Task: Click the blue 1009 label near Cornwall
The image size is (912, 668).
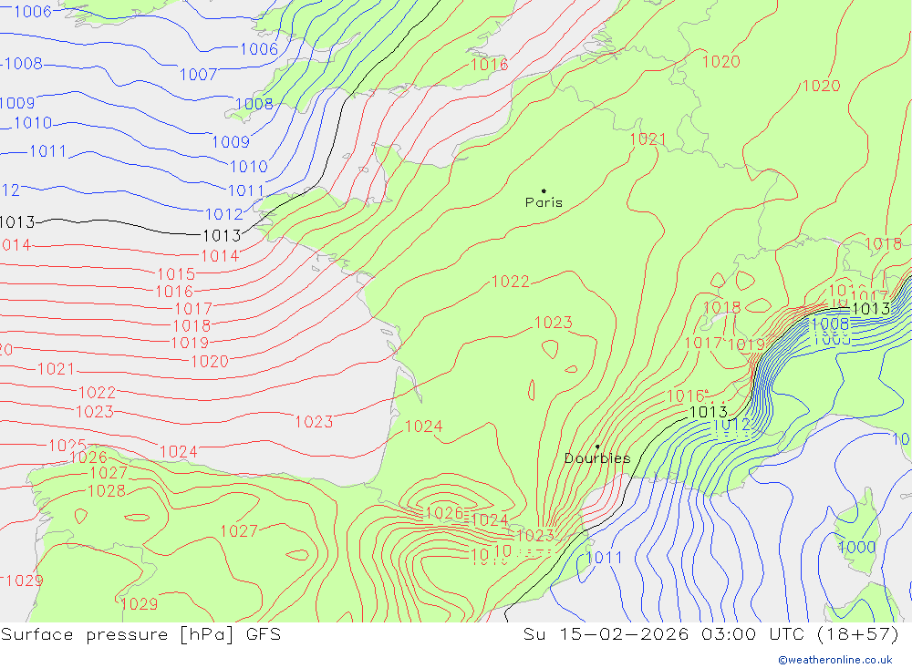Action: [231, 142]
